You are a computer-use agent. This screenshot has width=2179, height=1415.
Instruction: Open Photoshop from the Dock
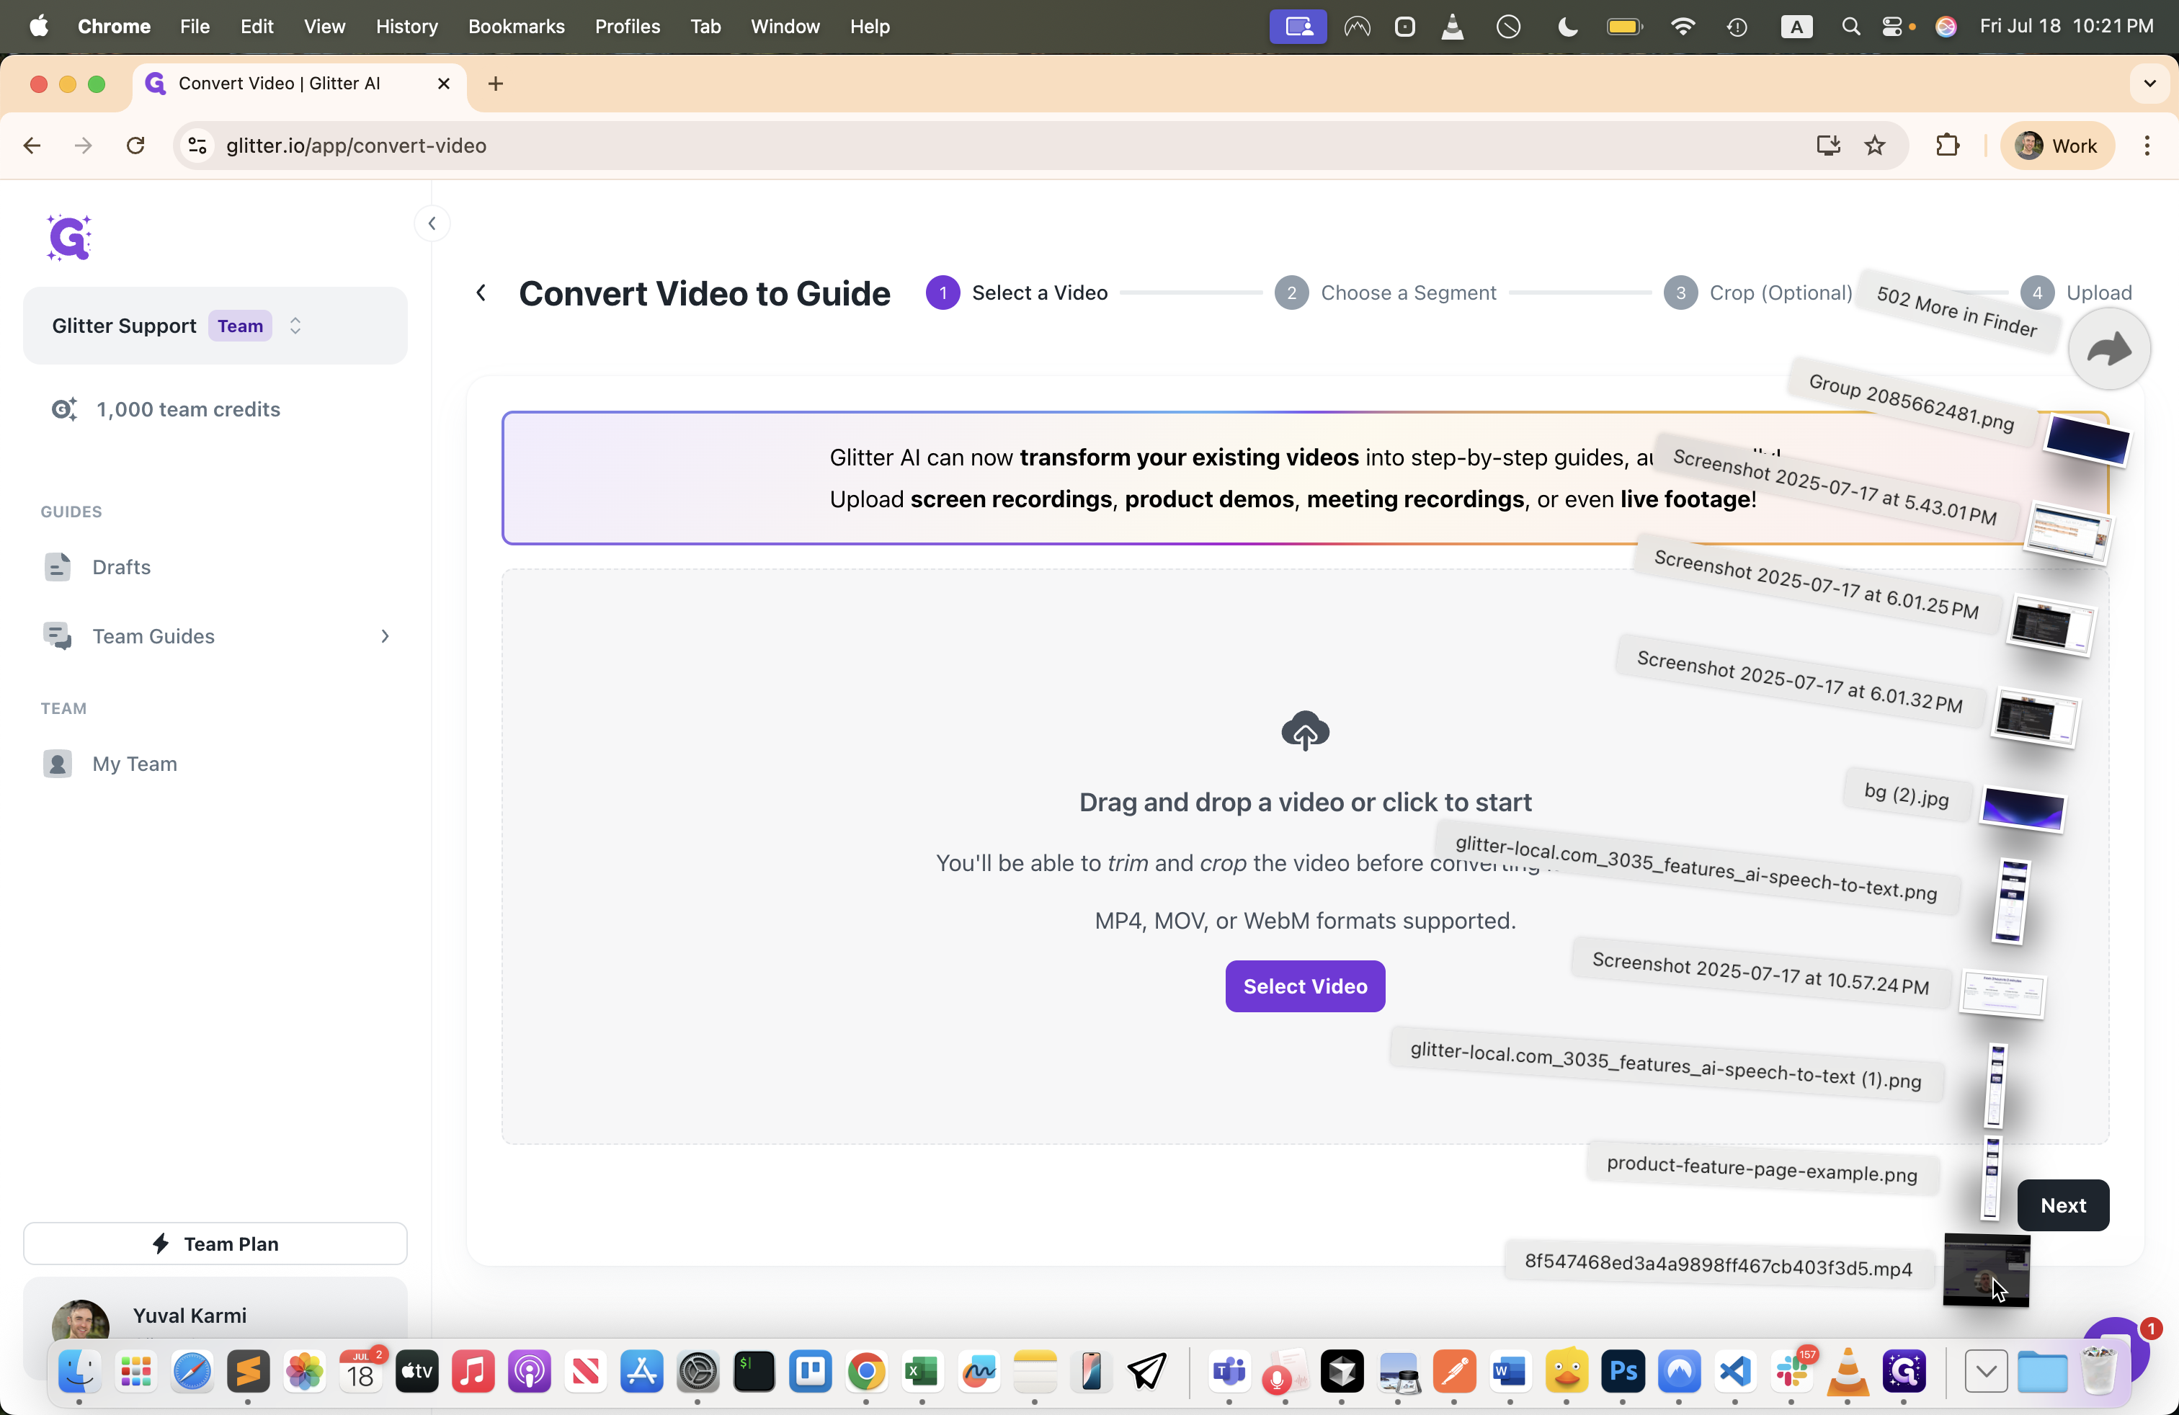1622,1370
